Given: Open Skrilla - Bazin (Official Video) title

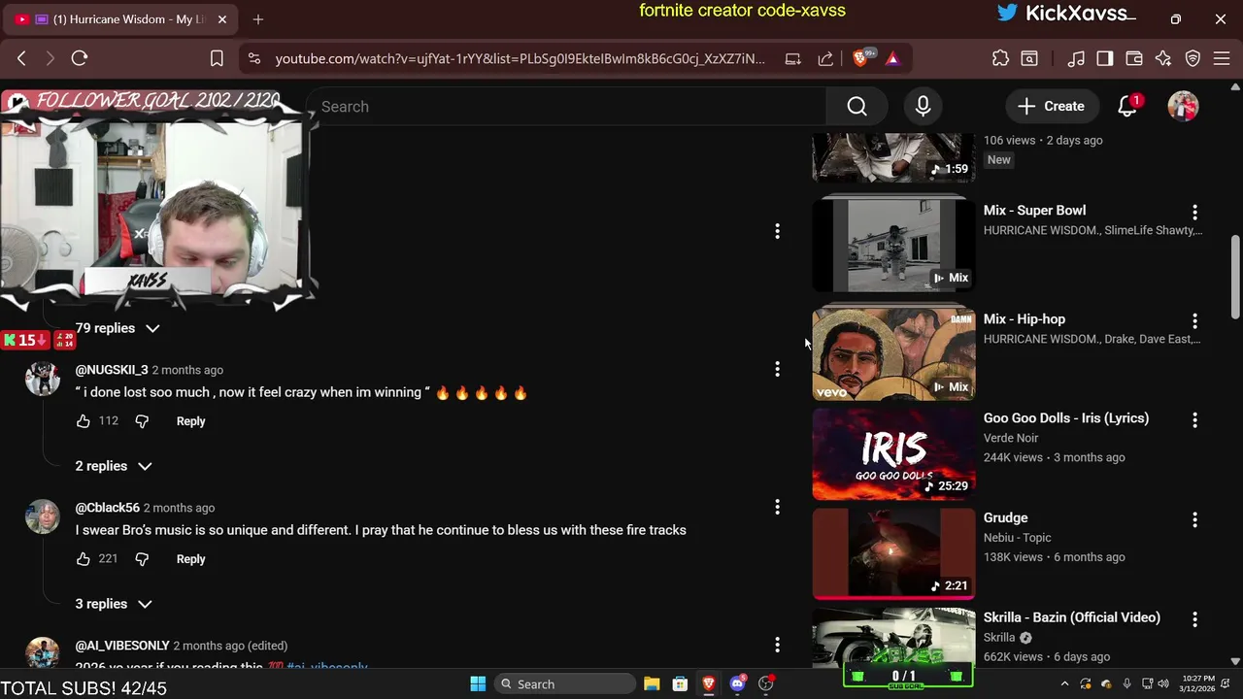Looking at the screenshot, I should pyautogui.click(x=1072, y=617).
